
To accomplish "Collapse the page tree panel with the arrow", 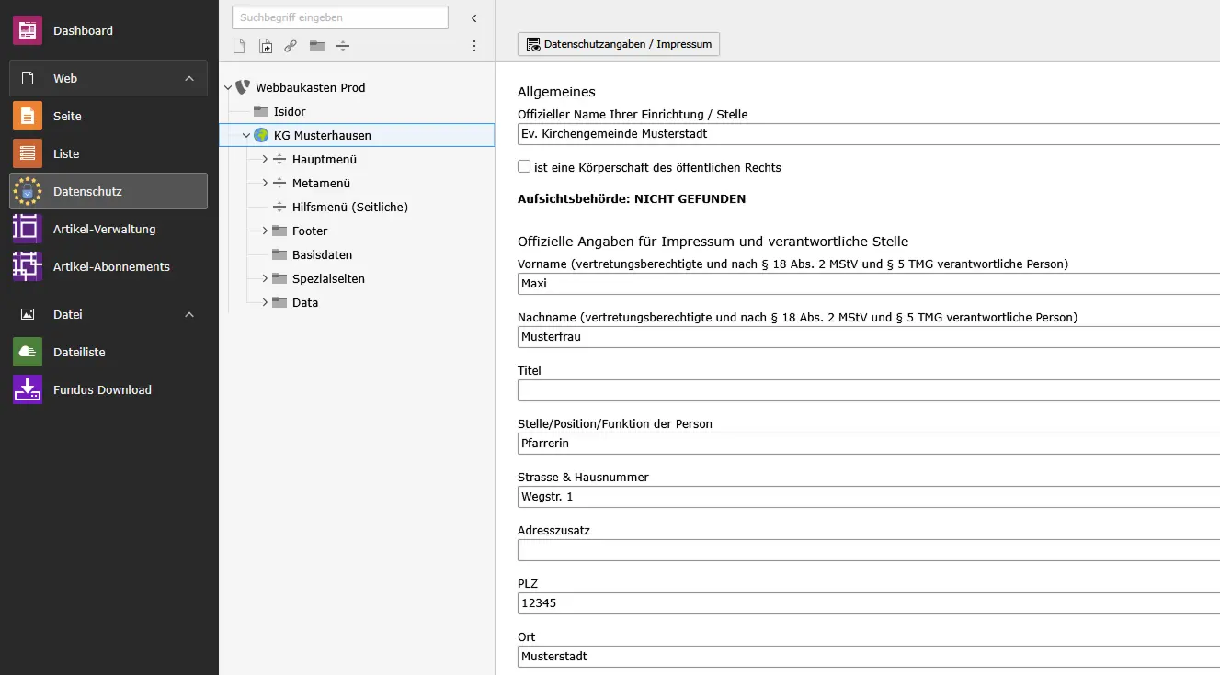I will coord(474,17).
